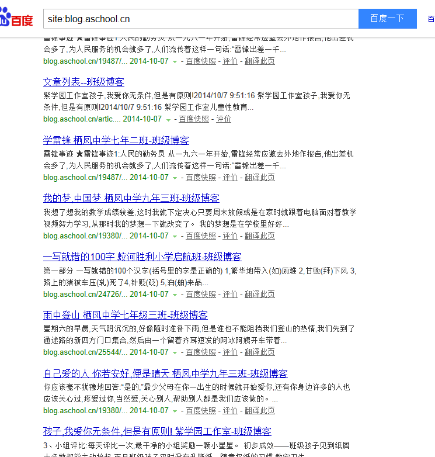Open result 学雷锋_栖凤中学七年二班-班级博客
The width and height of the screenshot is (435, 457).
pos(116,140)
